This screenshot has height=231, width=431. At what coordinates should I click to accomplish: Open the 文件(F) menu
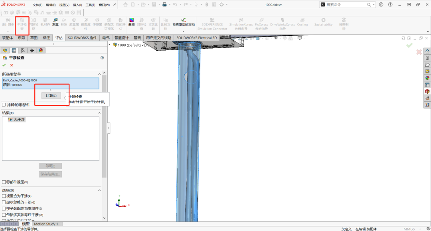(x=38, y=5)
